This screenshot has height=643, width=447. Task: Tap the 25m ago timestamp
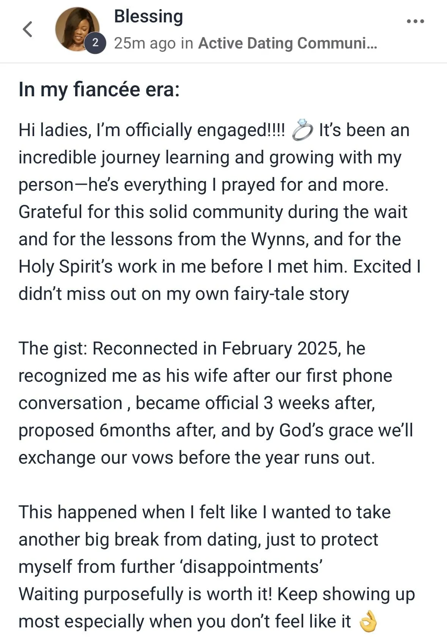(145, 43)
